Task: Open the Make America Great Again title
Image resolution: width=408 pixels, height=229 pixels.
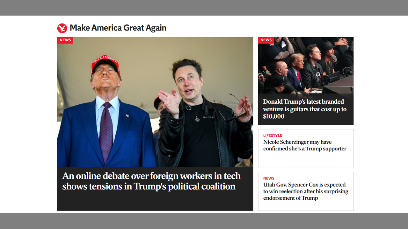Action: tap(118, 28)
